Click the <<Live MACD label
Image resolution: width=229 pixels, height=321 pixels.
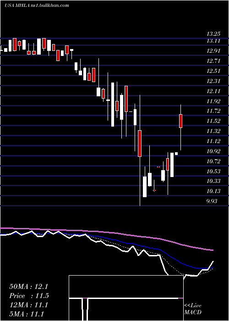point(193,309)
